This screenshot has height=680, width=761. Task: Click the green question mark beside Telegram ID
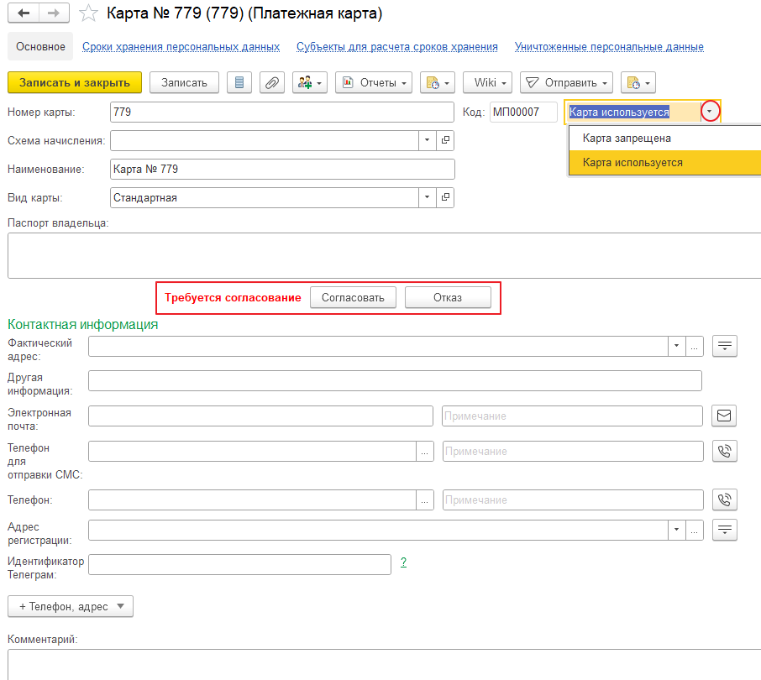click(403, 562)
